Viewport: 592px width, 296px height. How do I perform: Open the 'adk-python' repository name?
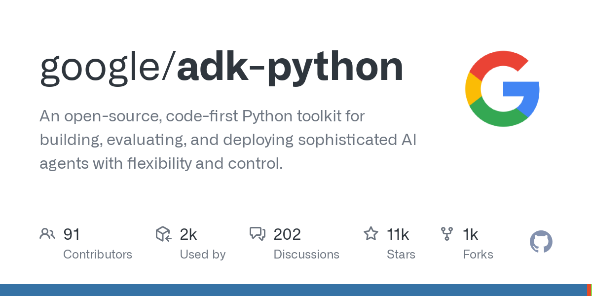click(x=290, y=69)
